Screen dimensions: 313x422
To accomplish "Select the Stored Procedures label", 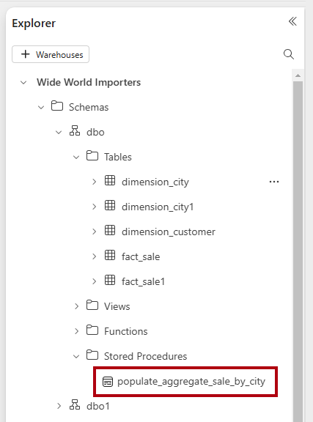I will click(x=145, y=356).
